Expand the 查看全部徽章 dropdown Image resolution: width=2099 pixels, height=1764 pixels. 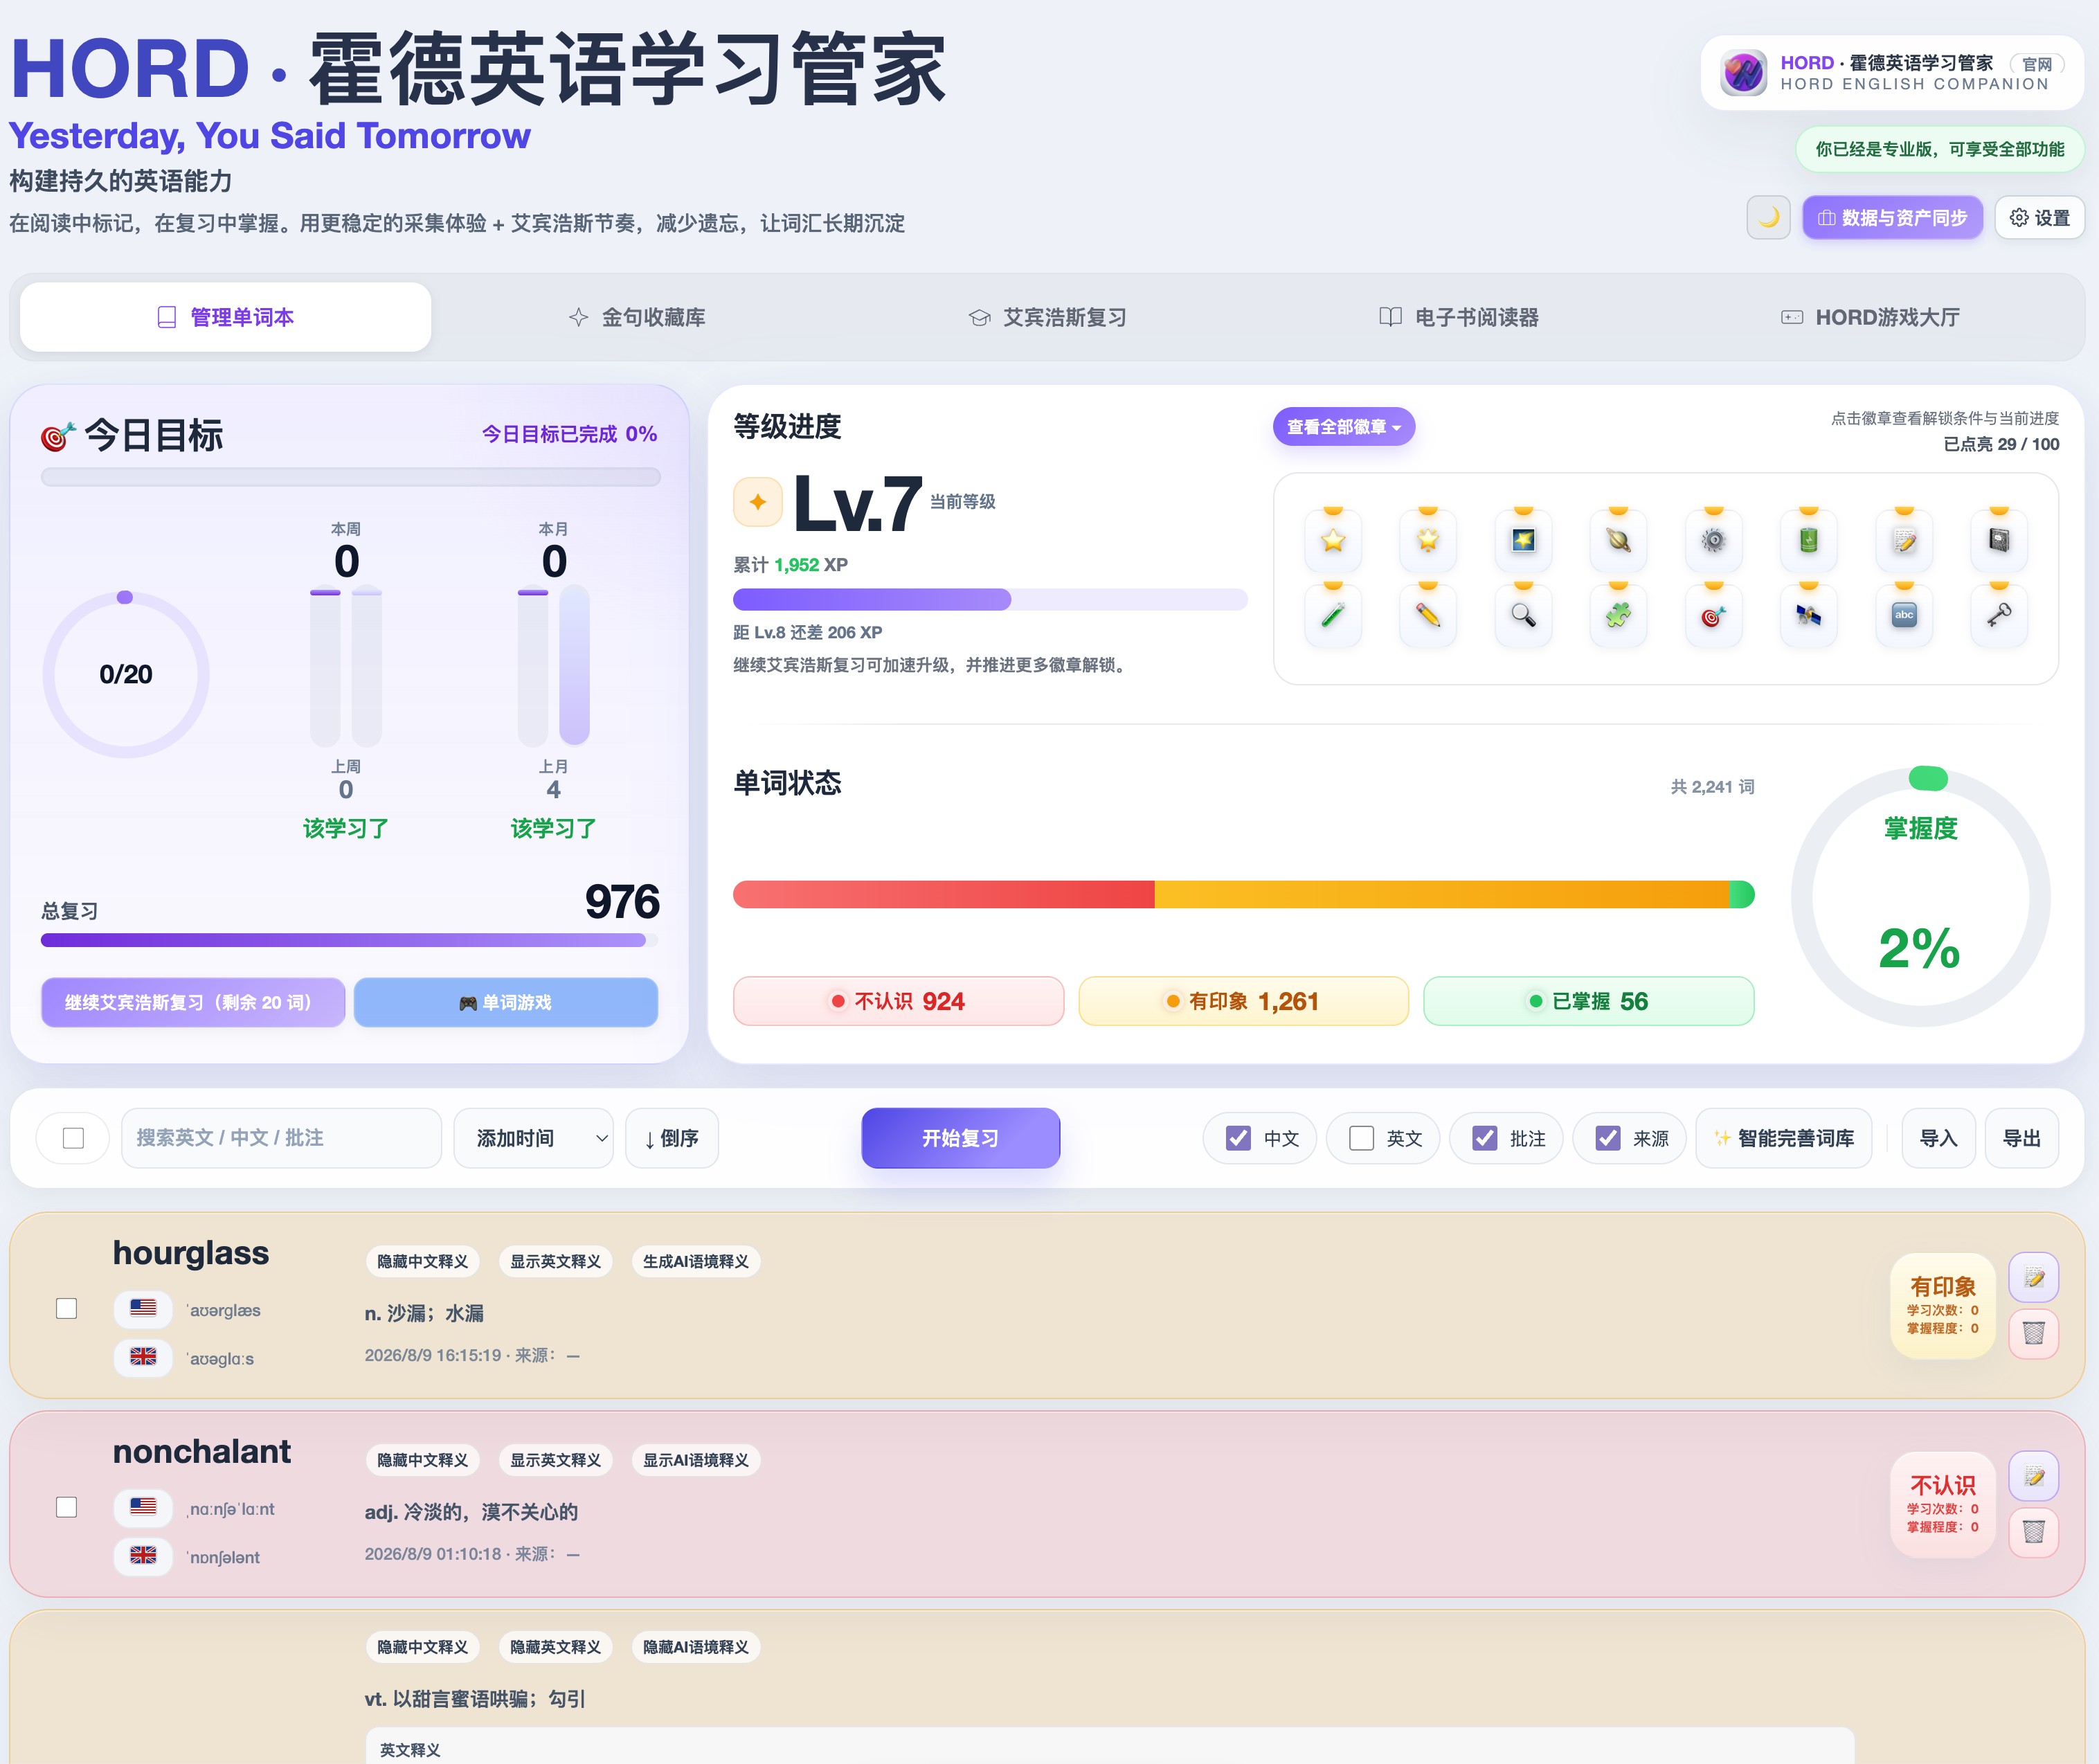tap(1344, 427)
